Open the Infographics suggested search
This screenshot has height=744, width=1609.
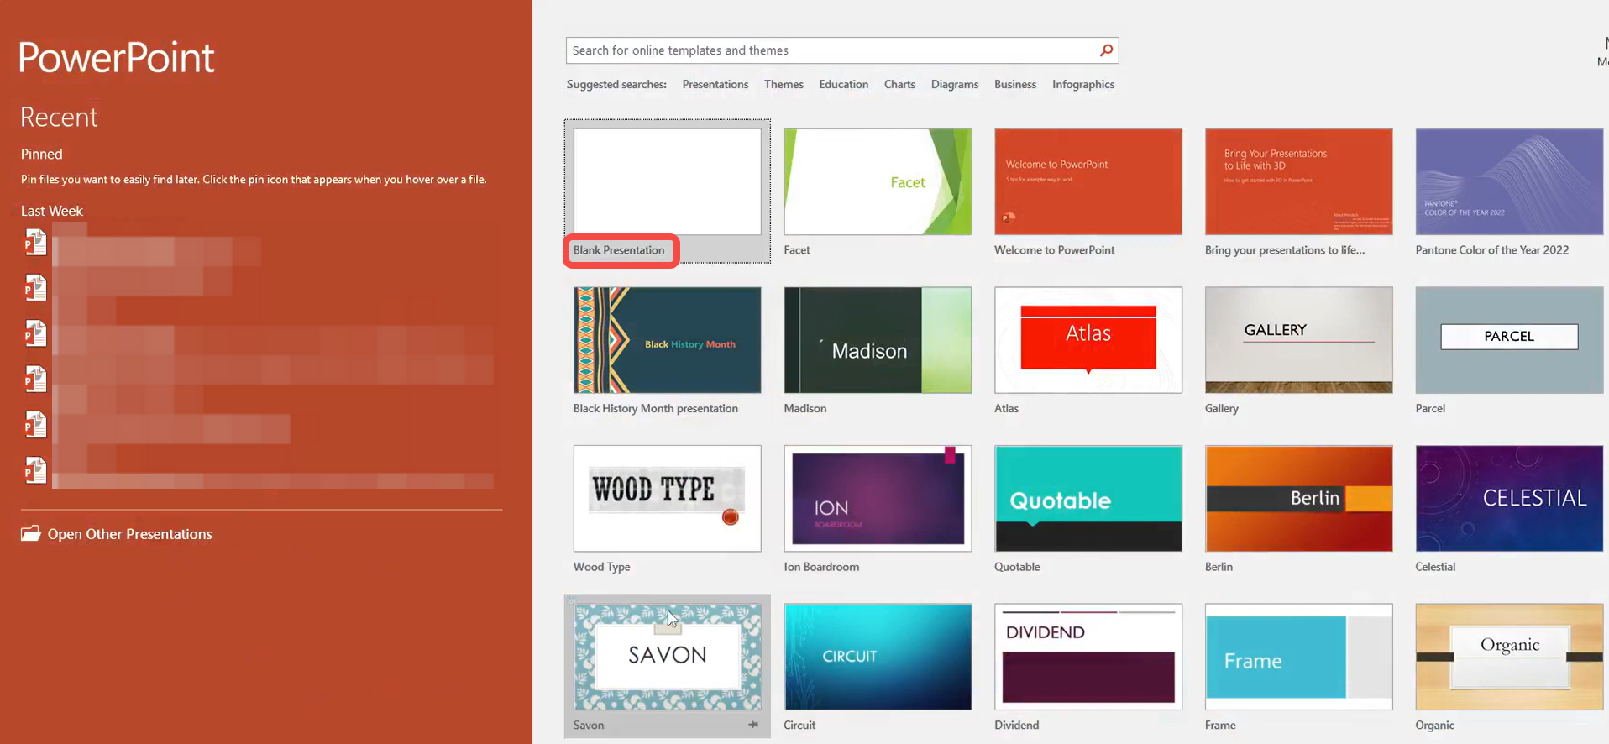tap(1083, 84)
